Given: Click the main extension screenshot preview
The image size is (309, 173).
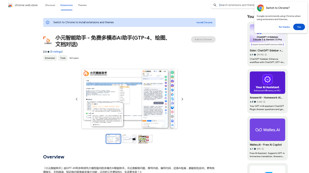Looking at the screenshot, I should pyautogui.click(x=129, y=99).
